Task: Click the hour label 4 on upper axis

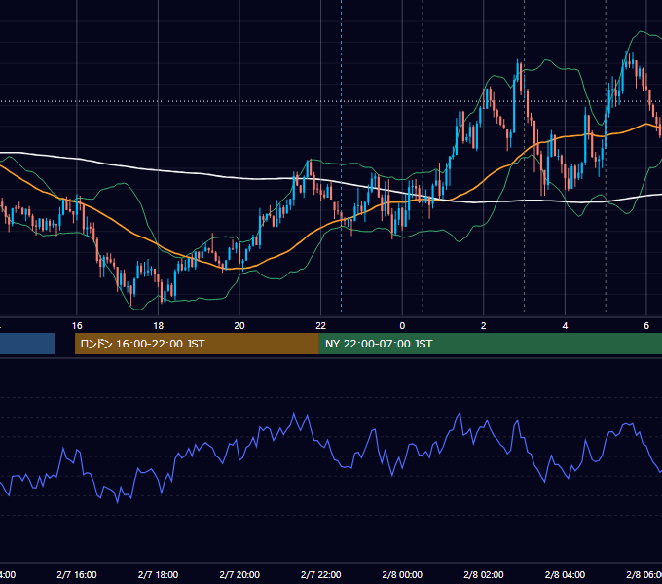Action: tap(565, 326)
